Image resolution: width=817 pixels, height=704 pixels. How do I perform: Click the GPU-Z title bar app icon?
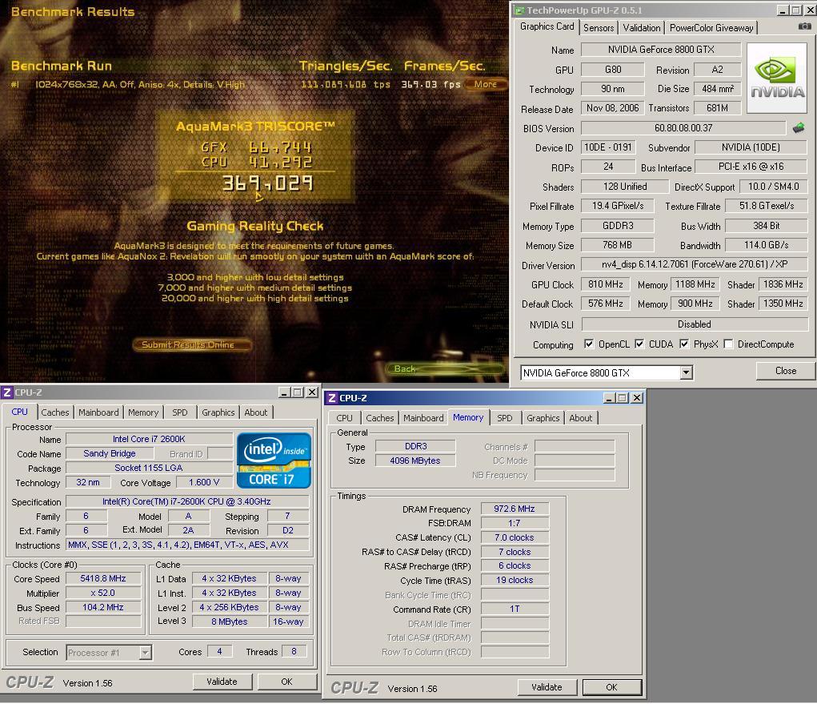(519, 10)
